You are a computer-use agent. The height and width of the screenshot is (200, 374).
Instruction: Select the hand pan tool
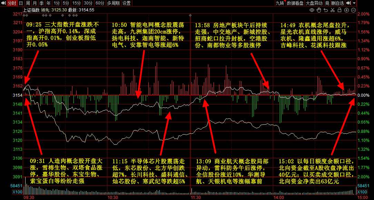point(319,10)
